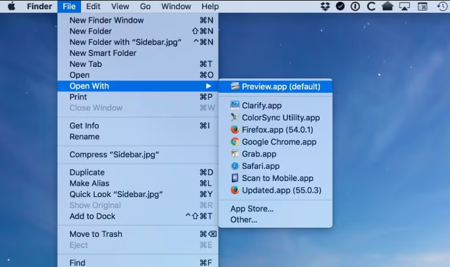Image resolution: width=450 pixels, height=267 pixels.
Task: Open with Scan to Mobile.app
Action: pyautogui.click(x=276, y=178)
